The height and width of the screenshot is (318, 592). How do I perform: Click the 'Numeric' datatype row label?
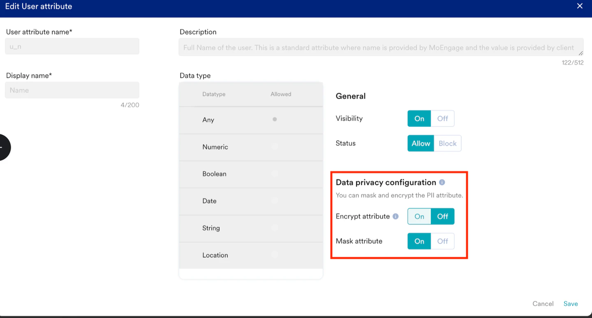215,147
